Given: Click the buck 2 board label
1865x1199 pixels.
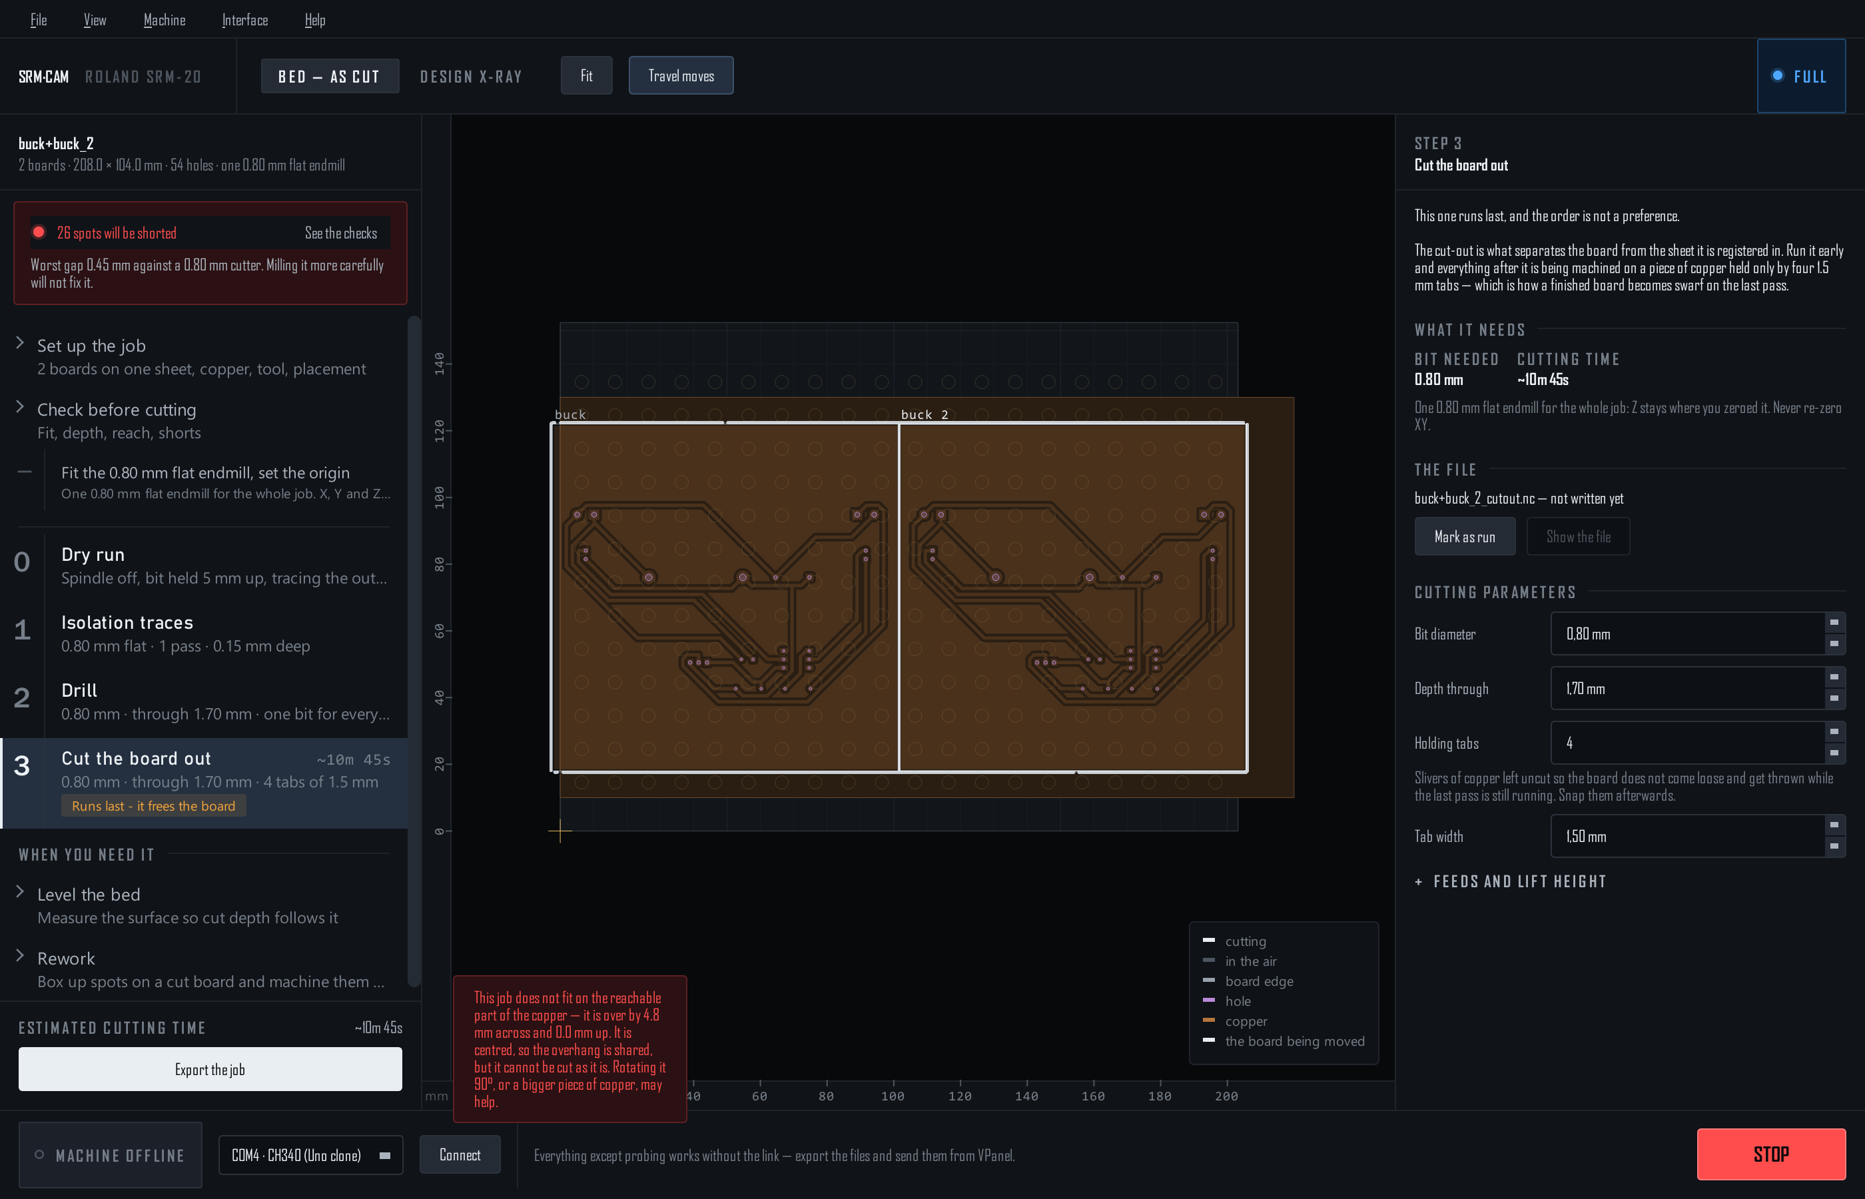Looking at the screenshot, I should point(925,414).
